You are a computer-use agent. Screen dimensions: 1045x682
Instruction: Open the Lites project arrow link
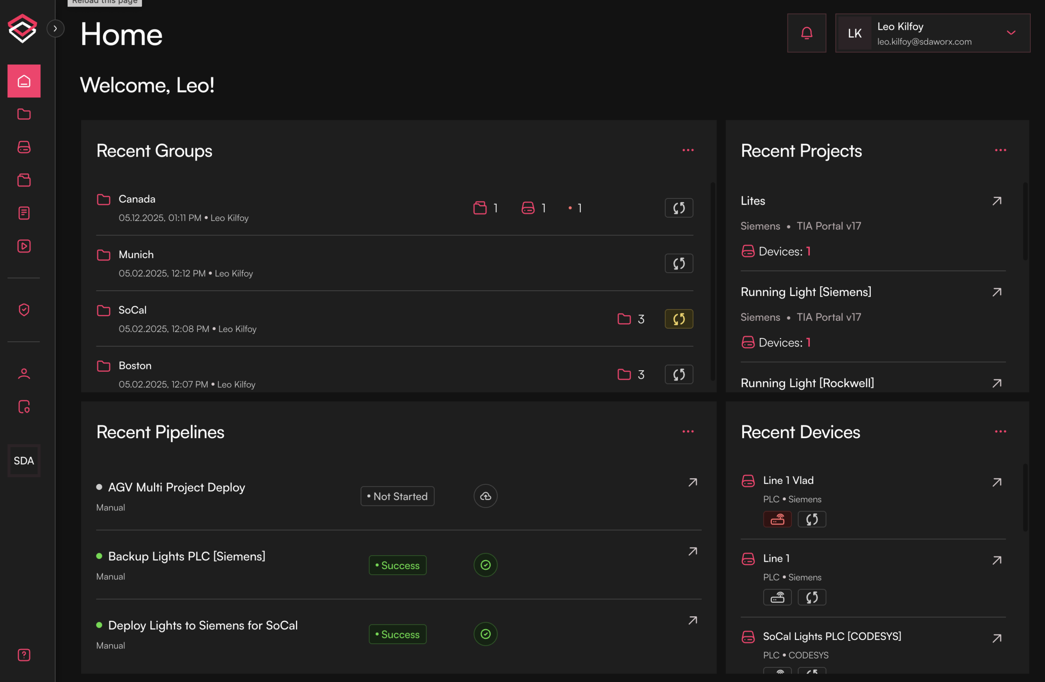pos(996,201)
